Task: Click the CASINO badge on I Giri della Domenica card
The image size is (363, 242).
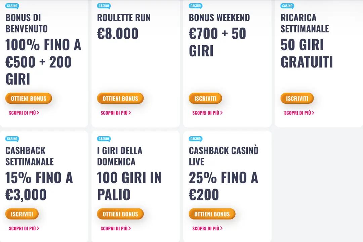Action: [104, 139]
